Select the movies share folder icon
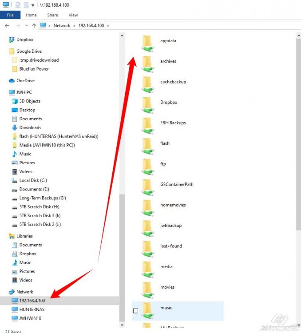This screenshot has height=333, width=301. pyautogui.click(x=147, y=290)
